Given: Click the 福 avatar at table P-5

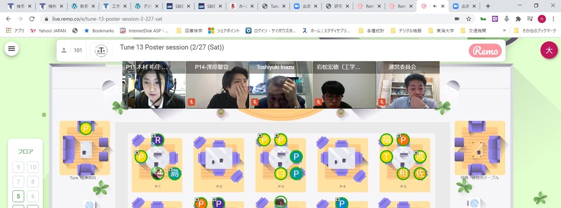Looking at the screenshot, I should coord(387,140).
